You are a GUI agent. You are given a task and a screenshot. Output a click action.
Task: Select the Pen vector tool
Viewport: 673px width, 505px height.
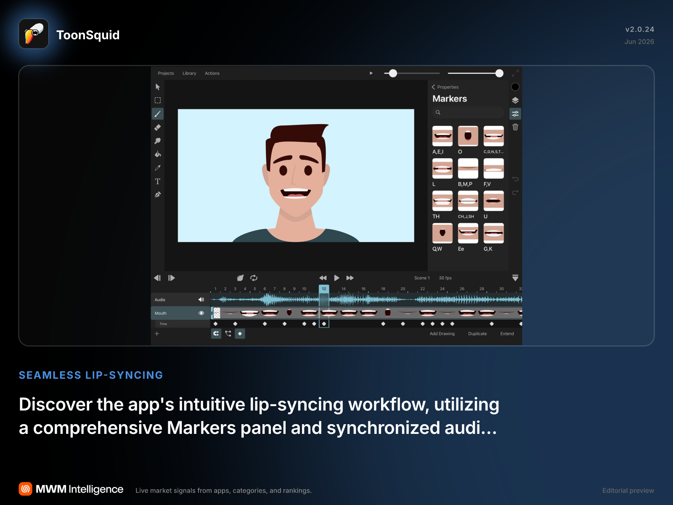coord(158,194)
